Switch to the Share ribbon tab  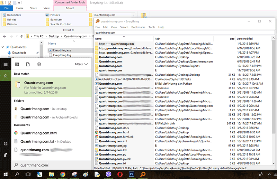(x=33, y=8)
